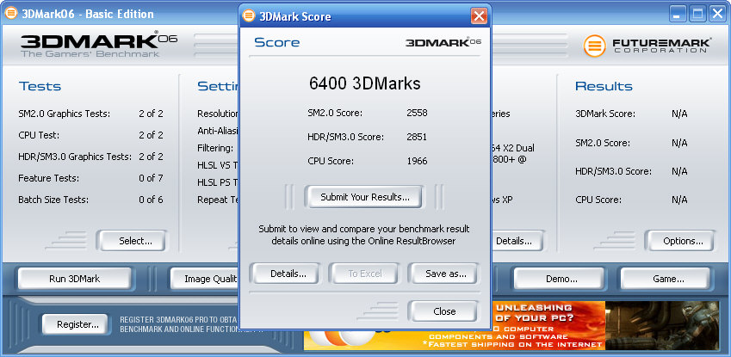Click 3DMark Score N/A value in Results
This screenshot has height=357, width=731.
[679, 114]
